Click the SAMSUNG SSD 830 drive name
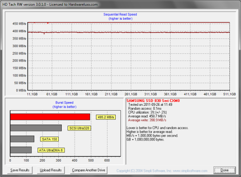241x177 pixels. coord(153,101)
